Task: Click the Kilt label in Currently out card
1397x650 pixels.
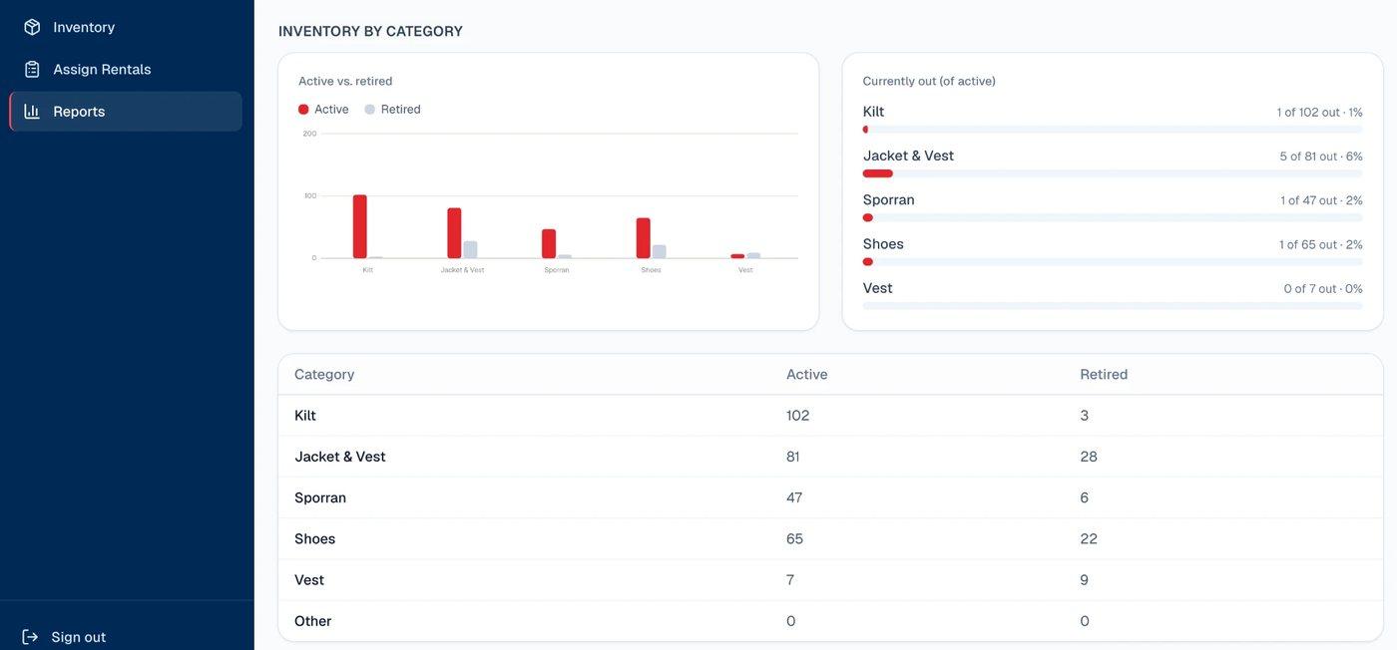Action: tap(873, 112)
